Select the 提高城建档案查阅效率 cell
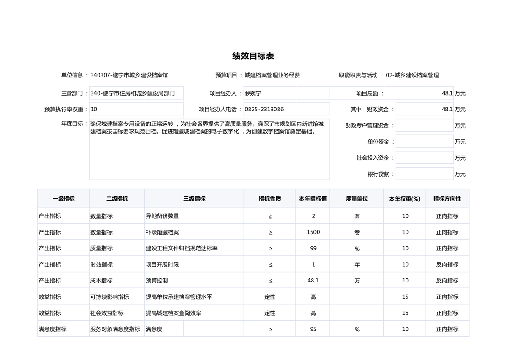Viewport: 509px width, 359px height. click(194, 313)
